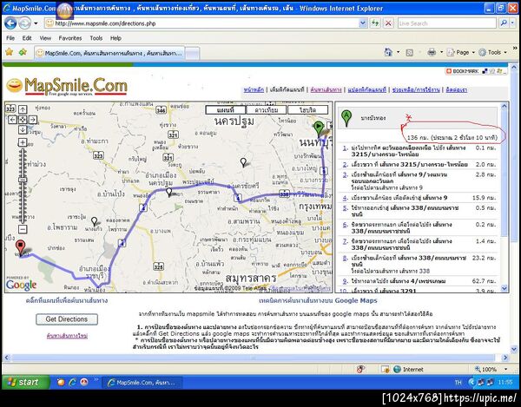Expand the Print options dropdown arrow
Image resolution: width=521 pixels, height=407 pixels.
click(x=441, y=52)
